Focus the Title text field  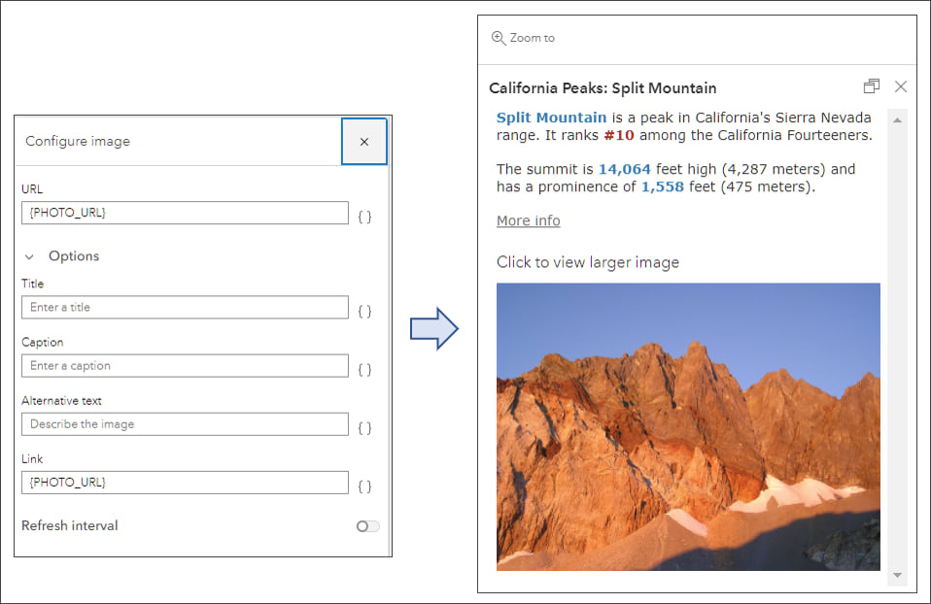coord(185,307)
